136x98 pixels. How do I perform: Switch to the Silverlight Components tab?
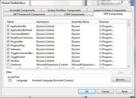(22, 10)
